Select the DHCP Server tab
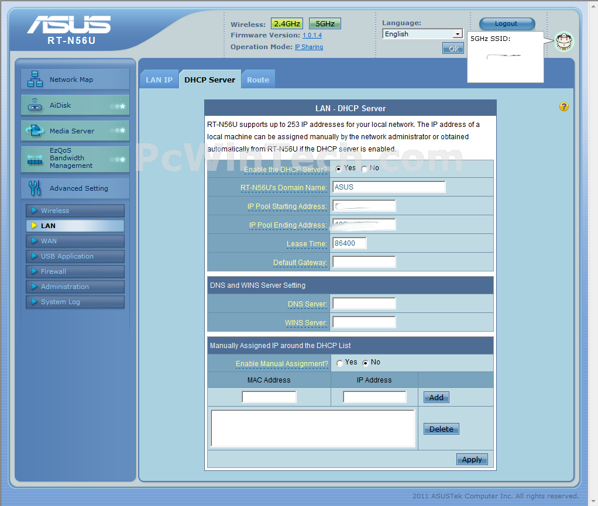 [x=209, y=80]
